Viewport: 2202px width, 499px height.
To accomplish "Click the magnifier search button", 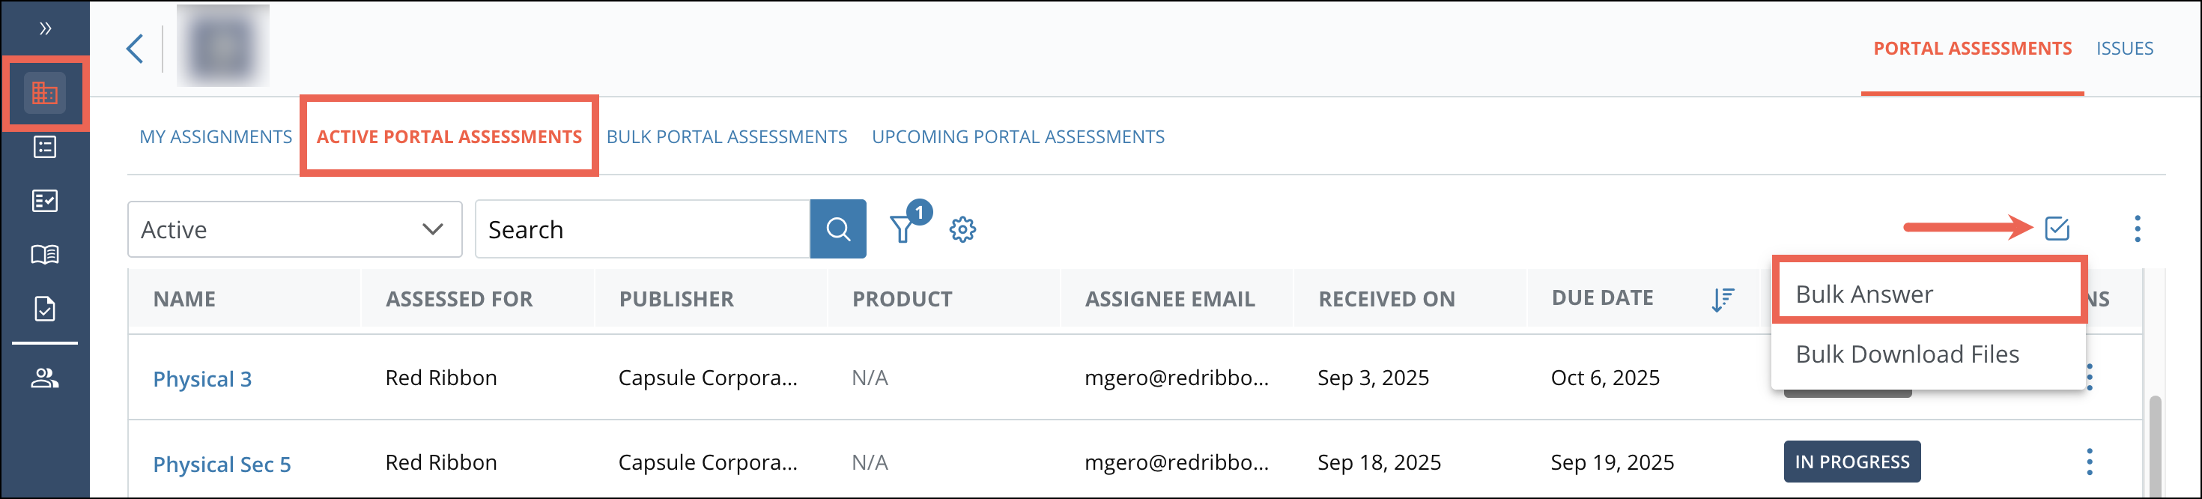I will (x=837, y=229).
